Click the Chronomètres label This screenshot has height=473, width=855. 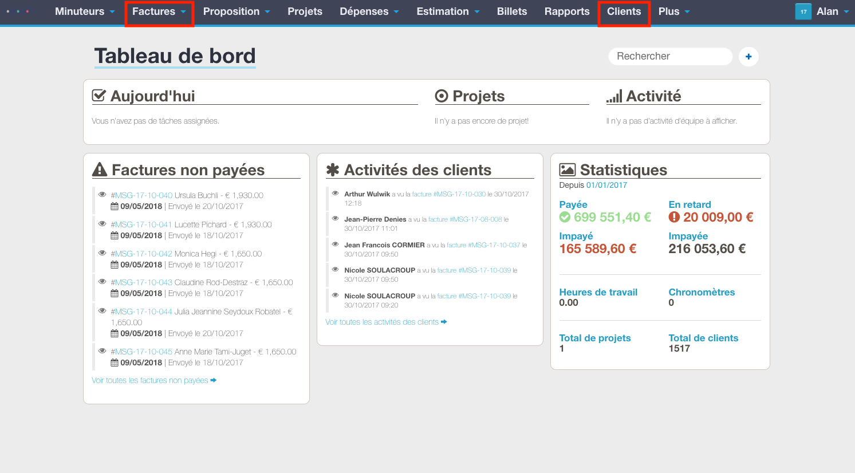pyautogui.click(x=702, y=292)
